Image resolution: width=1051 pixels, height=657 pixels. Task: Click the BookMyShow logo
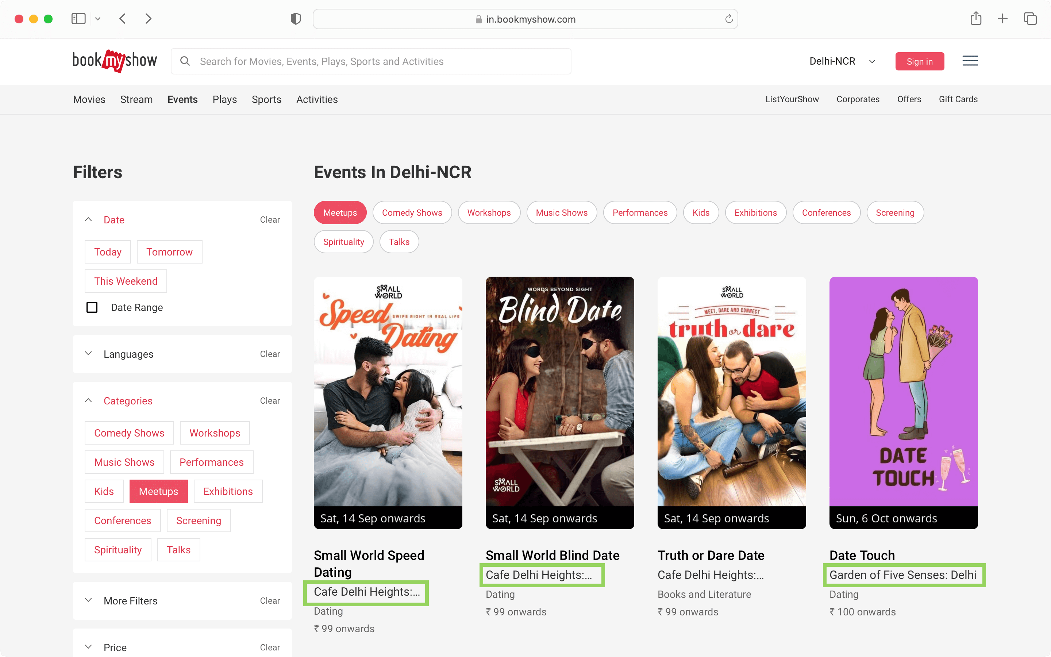[115, 61]
